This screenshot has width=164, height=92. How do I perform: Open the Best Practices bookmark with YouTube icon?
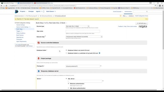coord(80,8)
